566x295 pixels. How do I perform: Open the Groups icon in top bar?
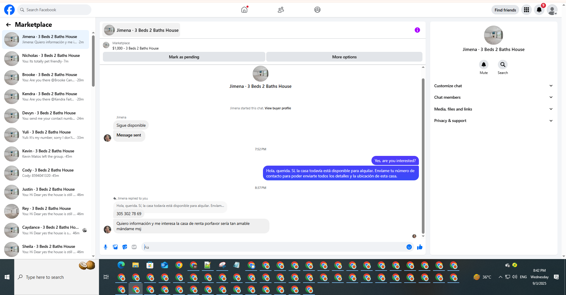pyautogui.click(x=317, y=10)
